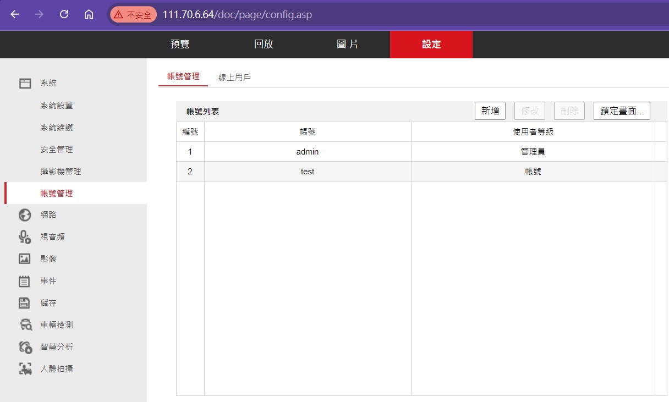Image resolution: width=669 pixels, height=402 pixels.
Task: Open 系統維護 in the sidebar
Action: point(57,128)
